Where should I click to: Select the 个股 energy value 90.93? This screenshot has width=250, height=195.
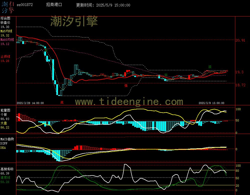(x=5, y=119)
